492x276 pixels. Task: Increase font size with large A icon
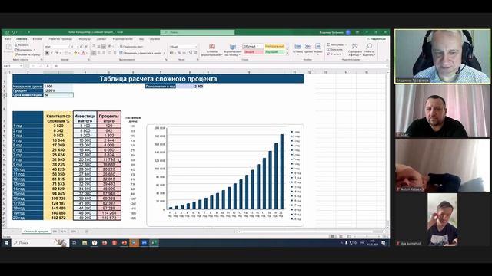coord(81,46)
